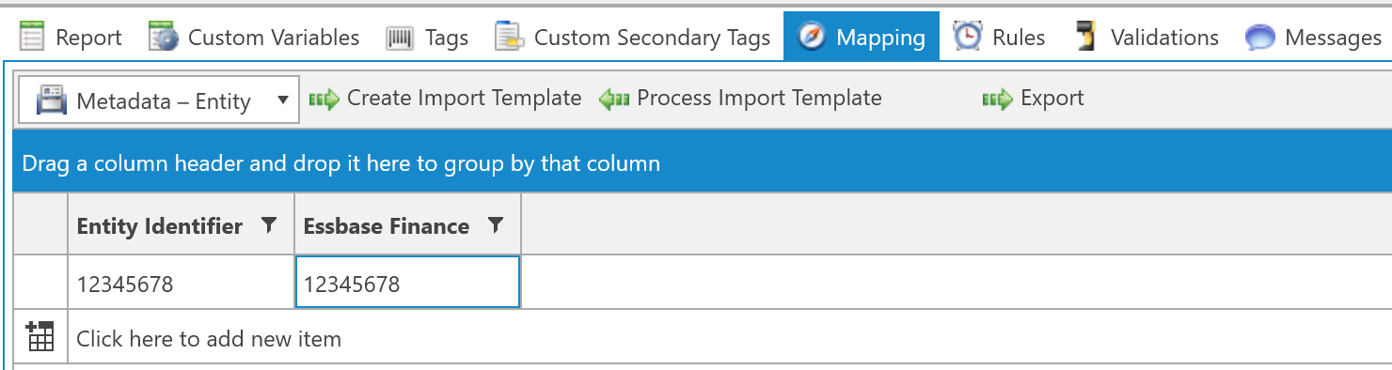Image resolution: width=1392 pixels, height=370 pixels.
Task: Click the Validations tab icon
Action: point(1086,37)
